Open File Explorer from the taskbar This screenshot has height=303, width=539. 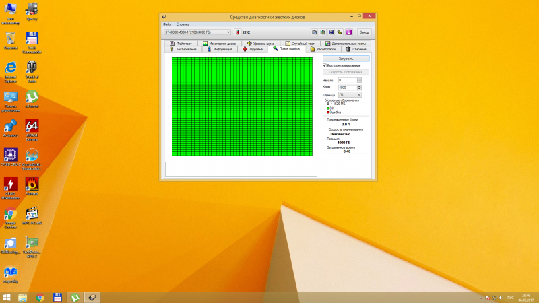(23, 298)
